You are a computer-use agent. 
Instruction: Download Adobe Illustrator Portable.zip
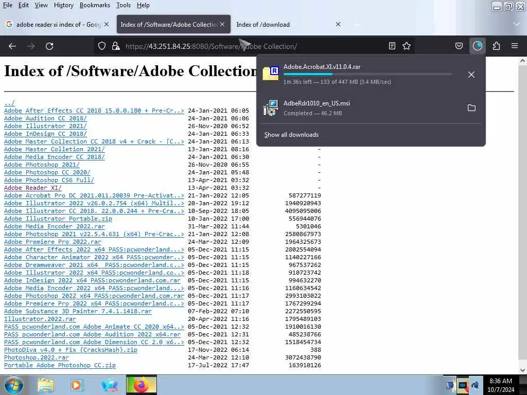[58, 219]
